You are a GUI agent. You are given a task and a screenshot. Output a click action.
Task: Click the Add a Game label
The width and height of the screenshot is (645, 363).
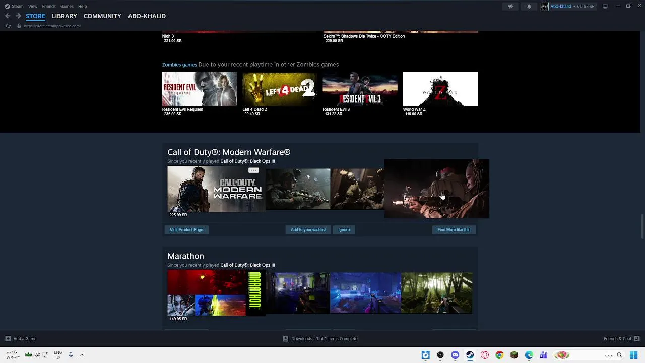(25, 339)
